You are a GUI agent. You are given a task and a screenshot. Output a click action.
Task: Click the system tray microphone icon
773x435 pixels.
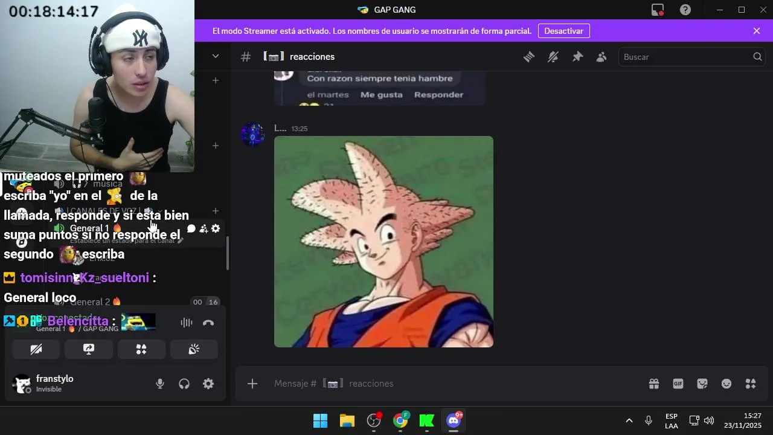click(649, 420)
